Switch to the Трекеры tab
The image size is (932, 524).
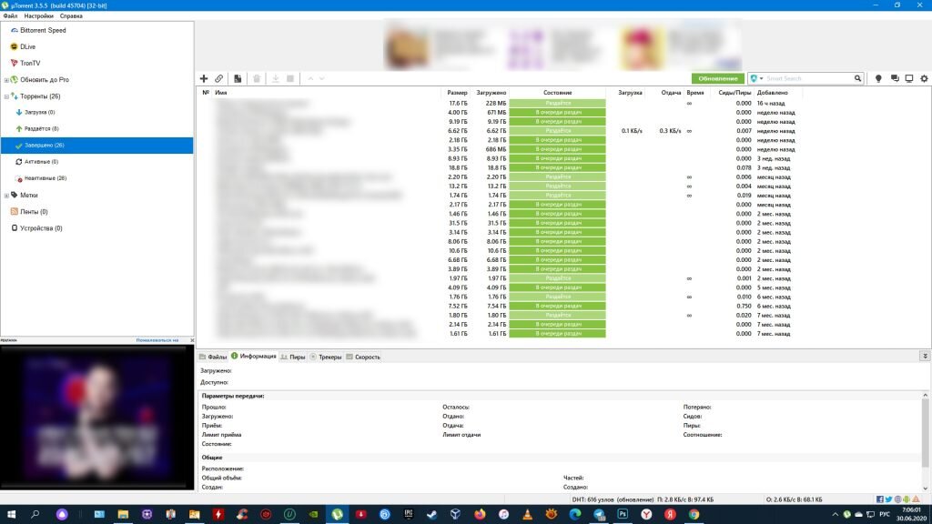tap(326, 357)
